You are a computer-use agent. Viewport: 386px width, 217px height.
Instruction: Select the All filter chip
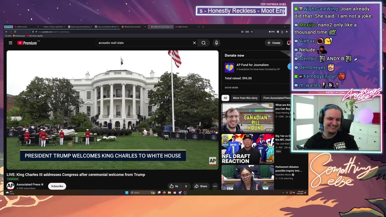[225, 98]
